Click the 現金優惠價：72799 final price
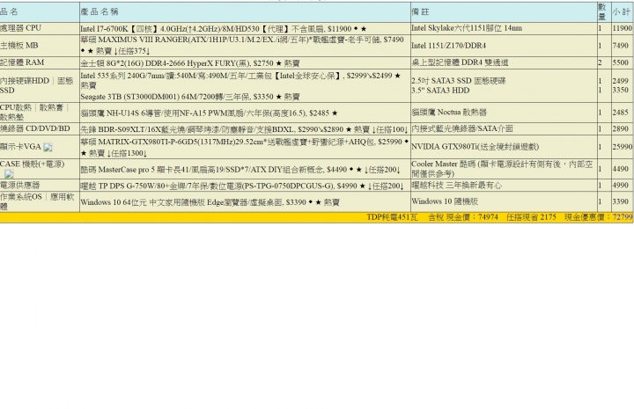Screen dimensions: 634x409 pyautogui.click(x=599, y=217)
